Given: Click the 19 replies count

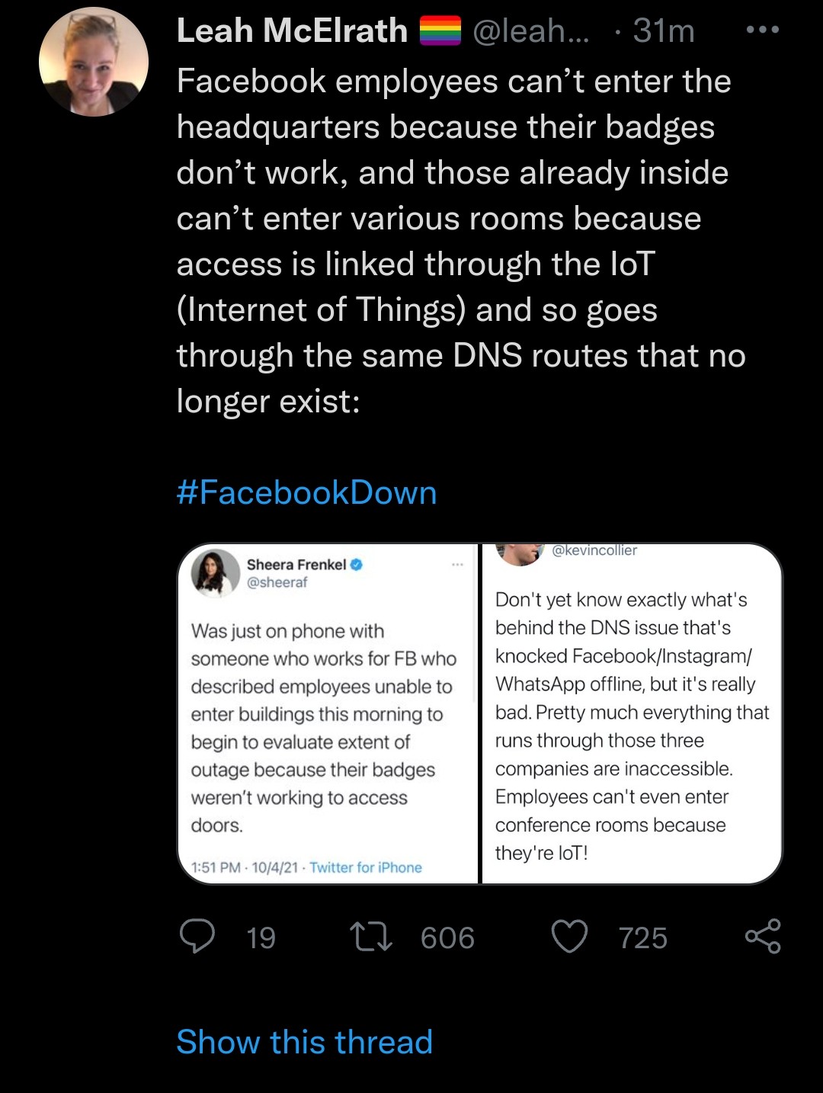Looking at the screenshot, I should coord(261,938).
